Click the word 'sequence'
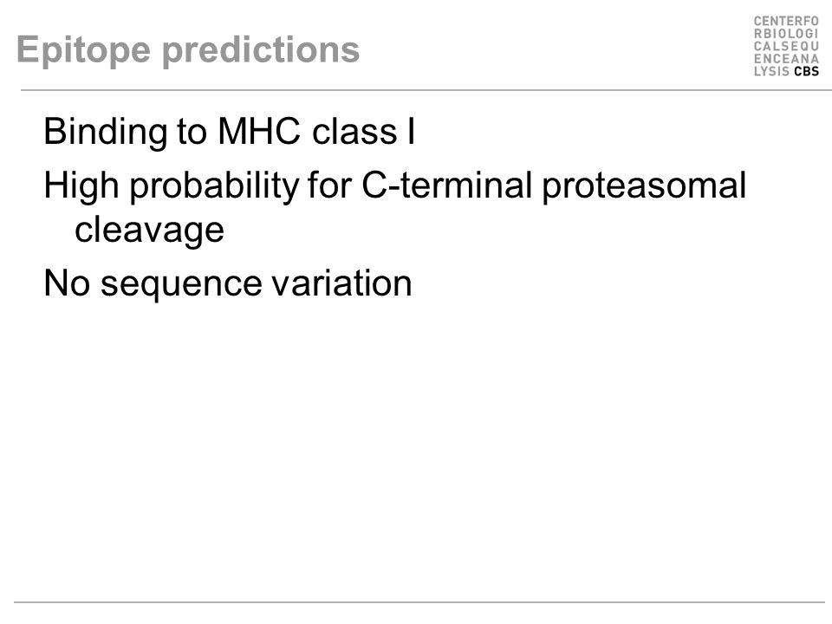 click(x=181, y=285)
